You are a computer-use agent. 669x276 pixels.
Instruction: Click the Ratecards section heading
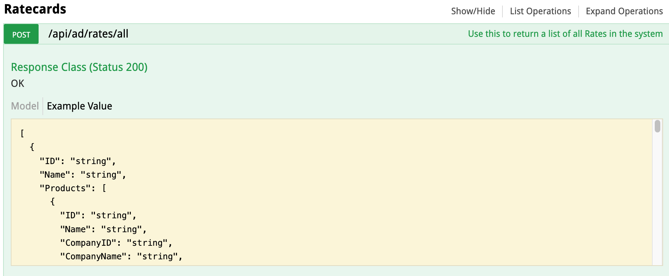coord(35,9)
